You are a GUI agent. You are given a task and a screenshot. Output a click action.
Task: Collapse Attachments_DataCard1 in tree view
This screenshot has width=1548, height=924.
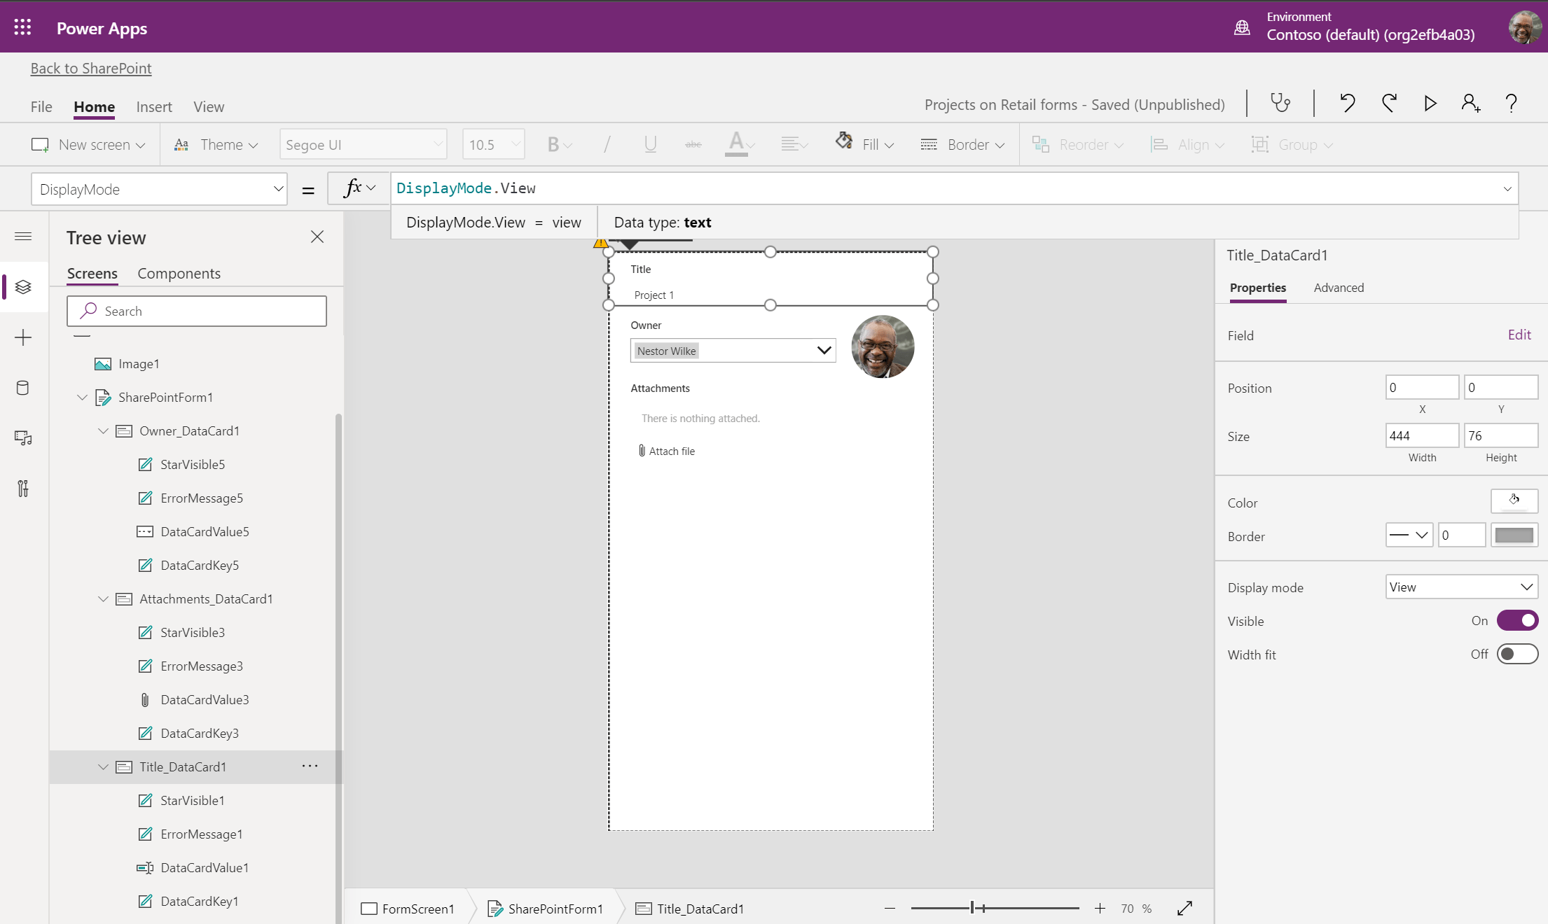click(x=103, y=599)
